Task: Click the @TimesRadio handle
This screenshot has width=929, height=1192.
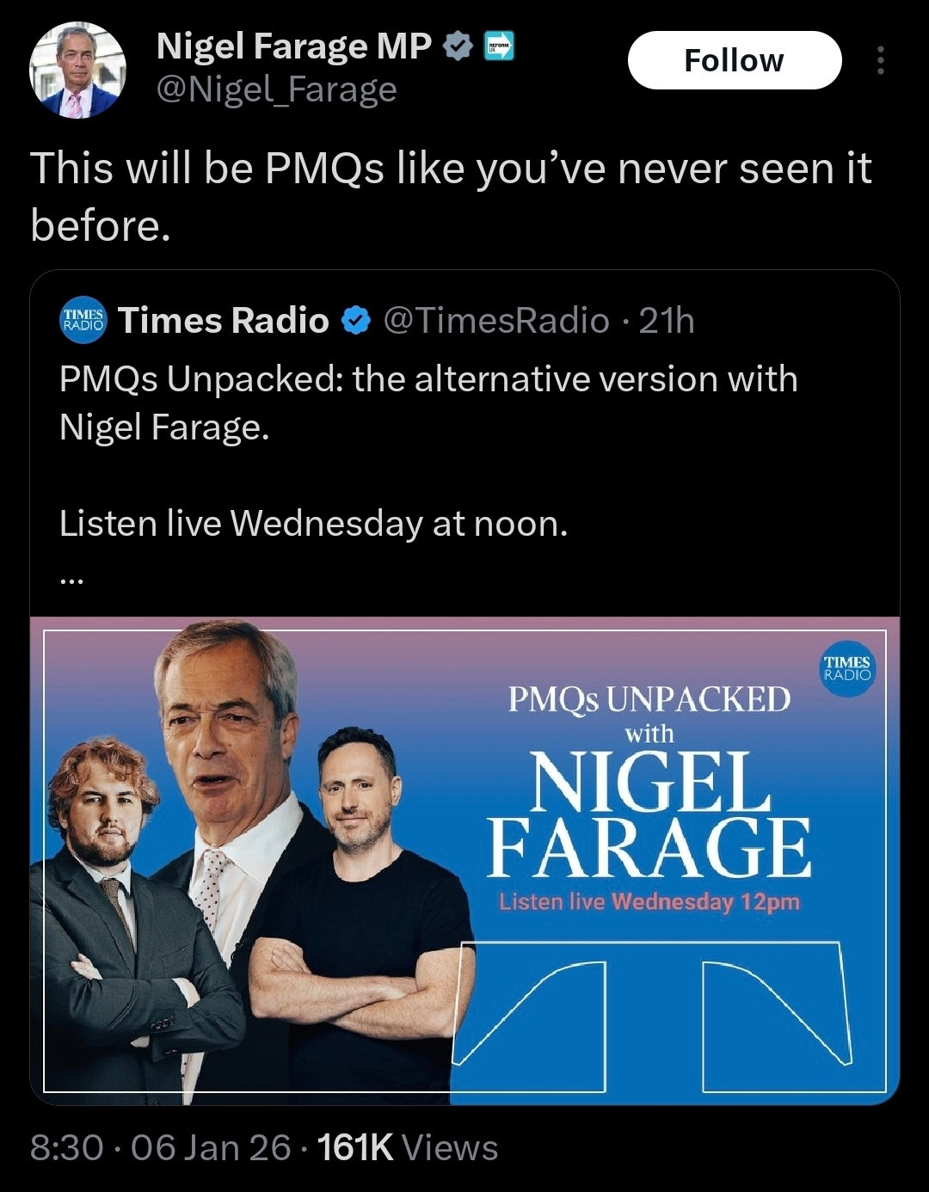Action: tap(495, 321)
